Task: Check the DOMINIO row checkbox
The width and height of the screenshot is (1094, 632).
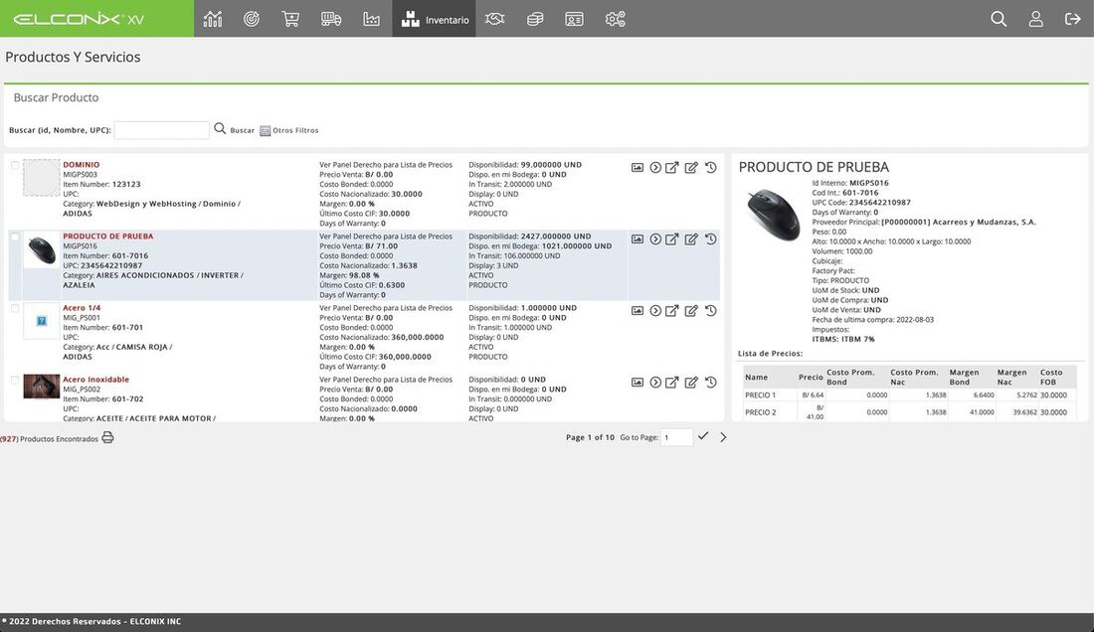Action: [15, 165]
